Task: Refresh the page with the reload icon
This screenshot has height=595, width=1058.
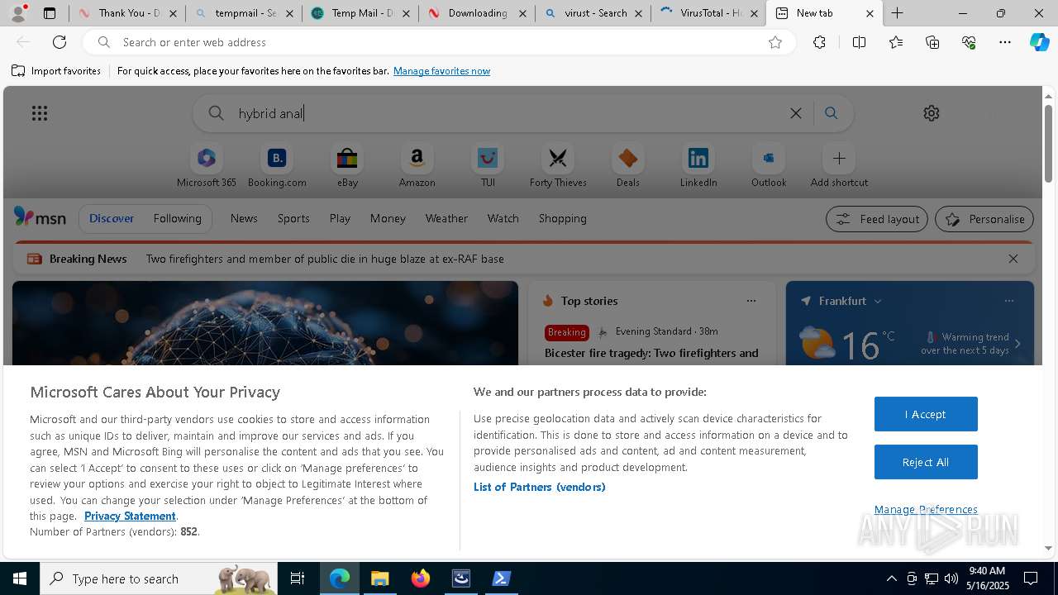Action: (60, 42)
